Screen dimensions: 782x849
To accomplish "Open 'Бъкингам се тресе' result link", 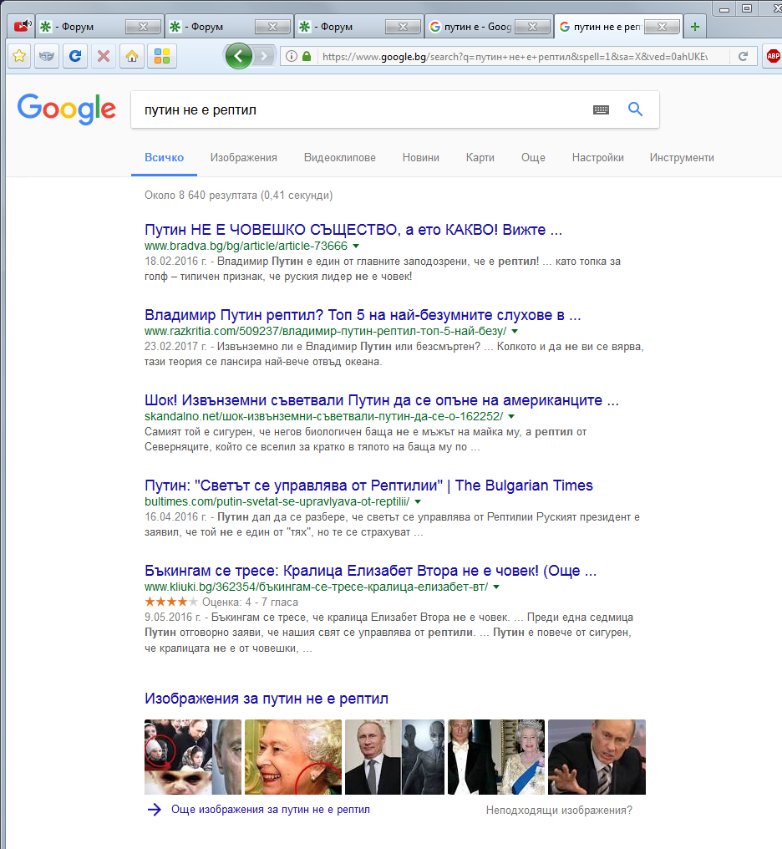I will 371,571.
